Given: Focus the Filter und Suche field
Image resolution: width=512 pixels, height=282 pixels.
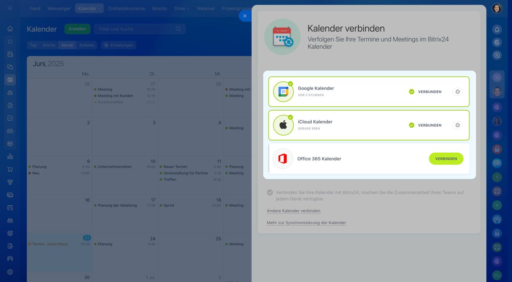Looking at the screenshot, I should point(140,29).
